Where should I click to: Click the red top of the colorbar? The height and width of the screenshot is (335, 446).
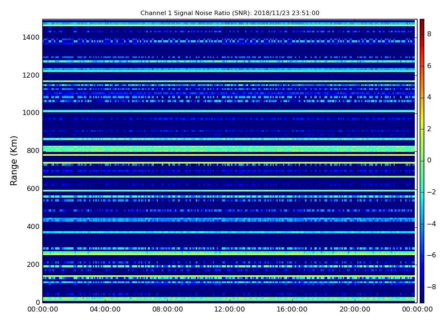tap(422, 26)
